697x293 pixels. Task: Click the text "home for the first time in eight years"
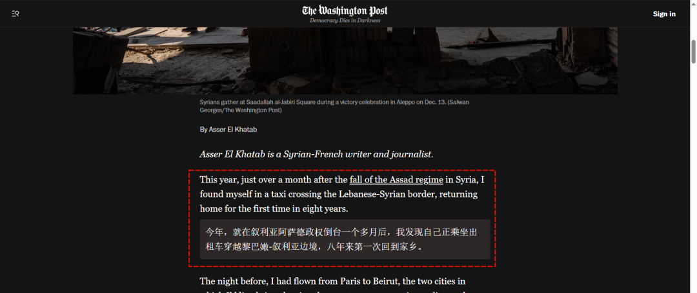coord(274,208)
